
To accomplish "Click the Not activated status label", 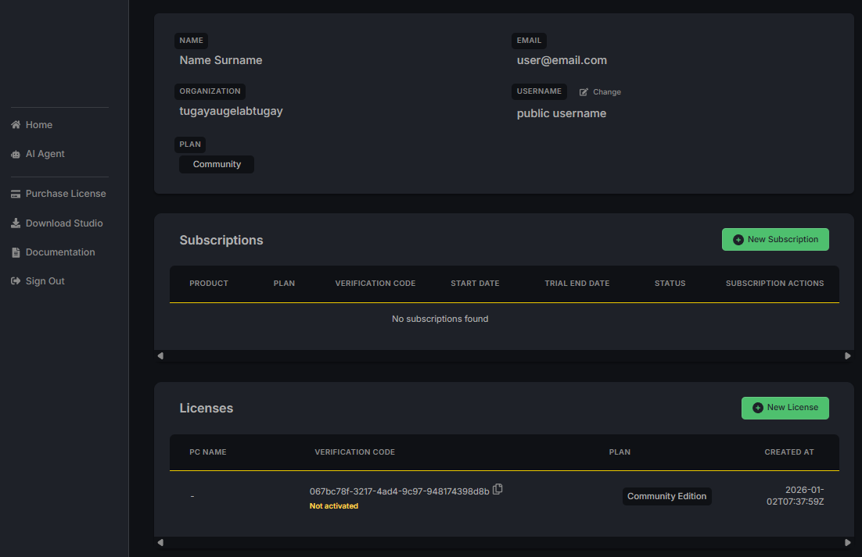I will 334,506.
